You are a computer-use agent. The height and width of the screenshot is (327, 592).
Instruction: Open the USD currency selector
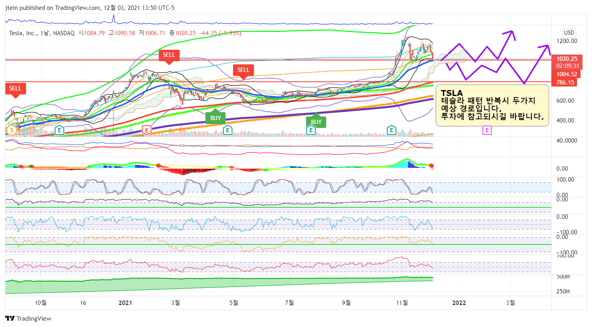tap(569, 33)
